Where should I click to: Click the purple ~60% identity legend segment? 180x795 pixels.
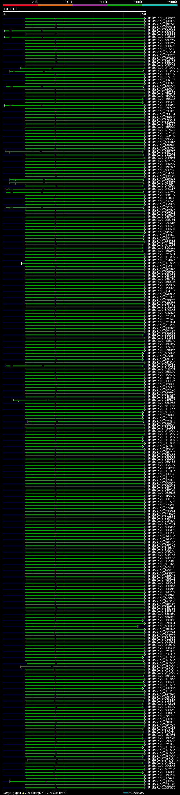point(90,5)
